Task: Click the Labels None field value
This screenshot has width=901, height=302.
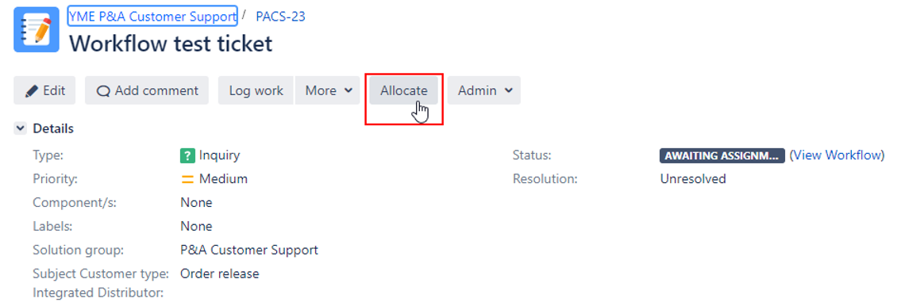Action: pos(197,226)
